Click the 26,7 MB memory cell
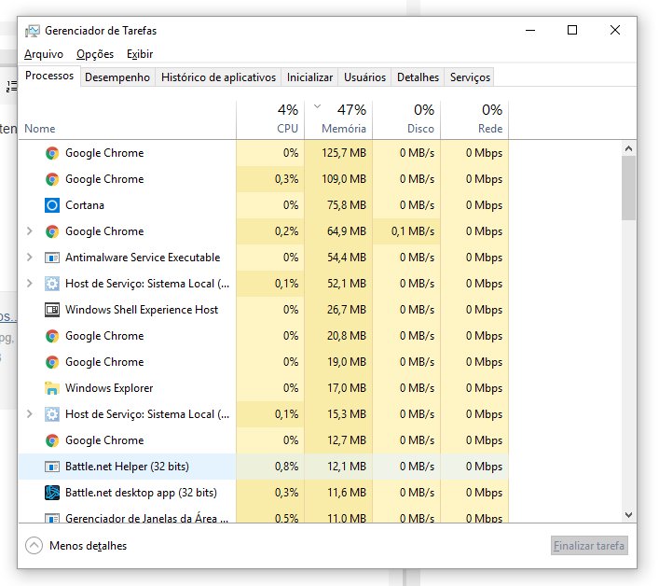The image size is (659, 586). coord(338,310)
